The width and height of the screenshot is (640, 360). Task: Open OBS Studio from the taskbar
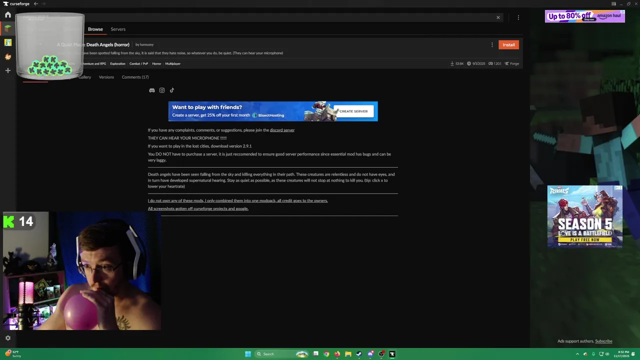point(381,354)
